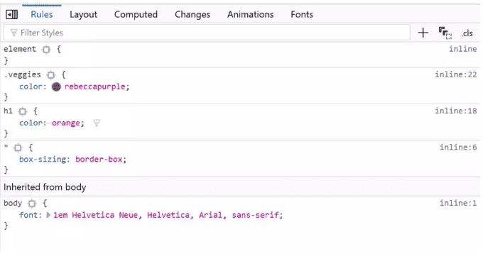Open the Layout tab
Image resolution: width=483 pixels, height=273 pixels.
click(x=83, y=14)
